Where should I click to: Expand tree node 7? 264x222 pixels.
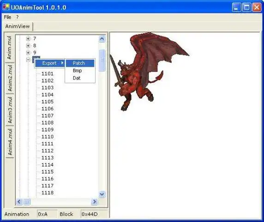coord(28,39)
